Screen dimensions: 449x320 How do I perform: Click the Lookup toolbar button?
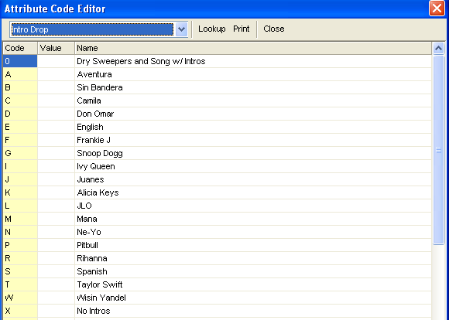click(212, 29)
